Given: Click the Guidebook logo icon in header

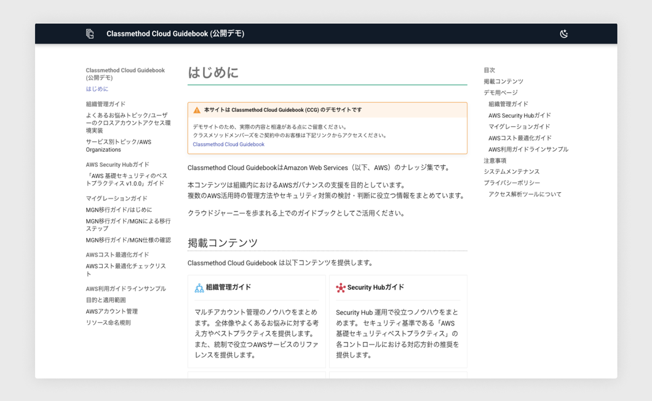Looking at the screenshot, I should [x=90, y=34].
